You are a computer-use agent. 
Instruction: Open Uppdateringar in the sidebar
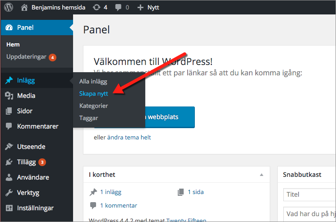coord(26,57)
